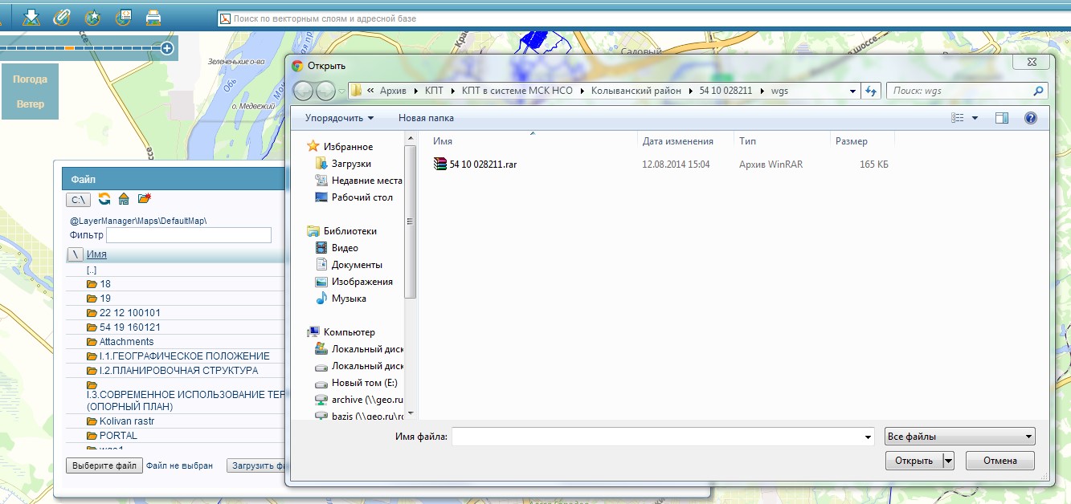This screenshot has width=1071, height=504.
Task: Click Новая папка in the dialog toolbar
Action: point(426,118)
